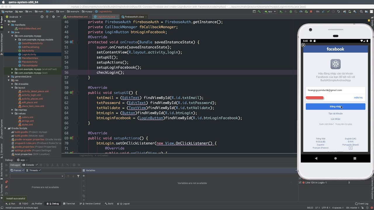Sync project with Gradle files icon
This screenshot has height=210, width=374.
[344, 12]
